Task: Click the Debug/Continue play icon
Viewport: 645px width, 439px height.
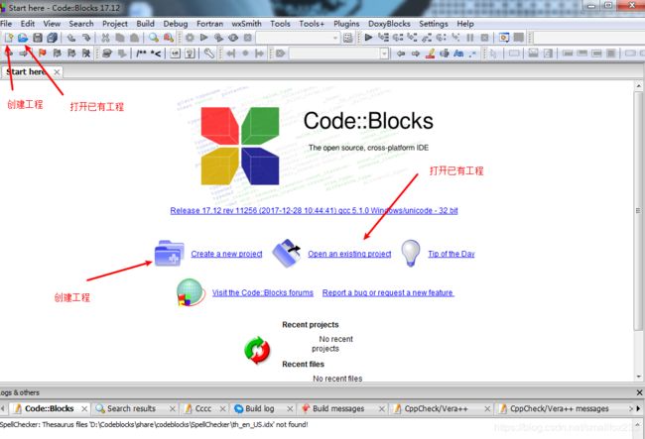Action: (368, 38)
